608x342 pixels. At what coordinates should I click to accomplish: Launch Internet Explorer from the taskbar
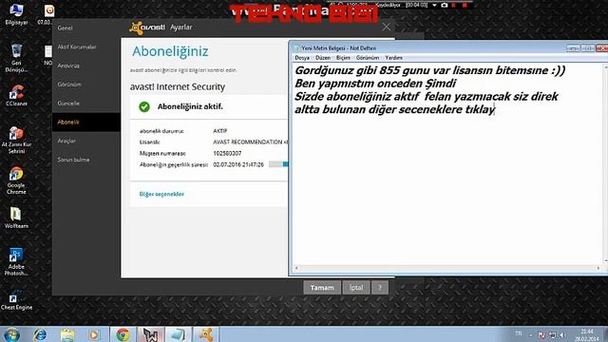[40, 334]
